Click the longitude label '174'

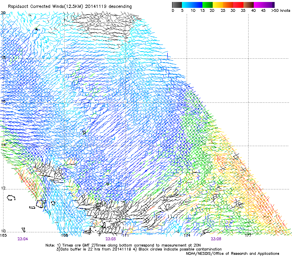tap(187, 236)
